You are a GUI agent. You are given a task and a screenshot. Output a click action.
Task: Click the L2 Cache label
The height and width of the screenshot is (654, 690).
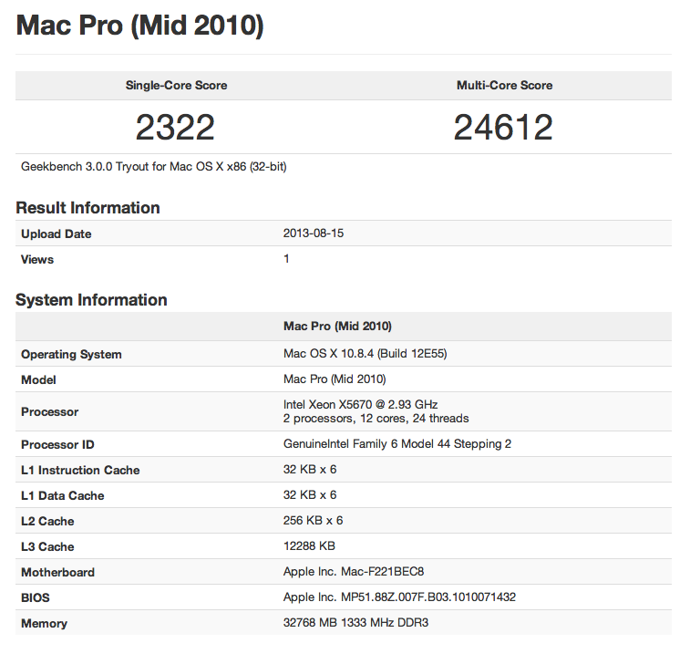(47, 522)
